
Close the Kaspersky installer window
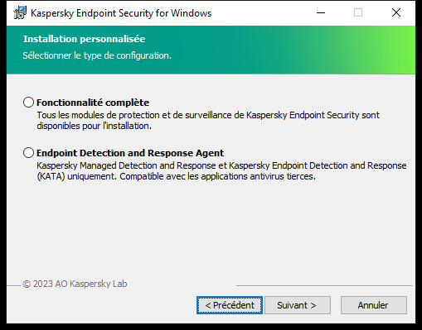point(396,12)
